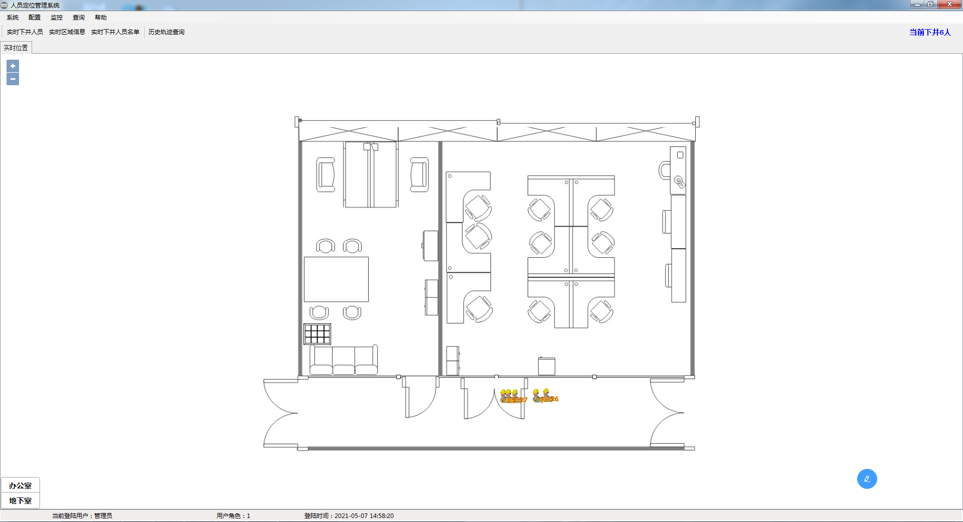Select the worker icon labeled 小李7
Screen dimensions: 963x522
click(x=515, y=395)
